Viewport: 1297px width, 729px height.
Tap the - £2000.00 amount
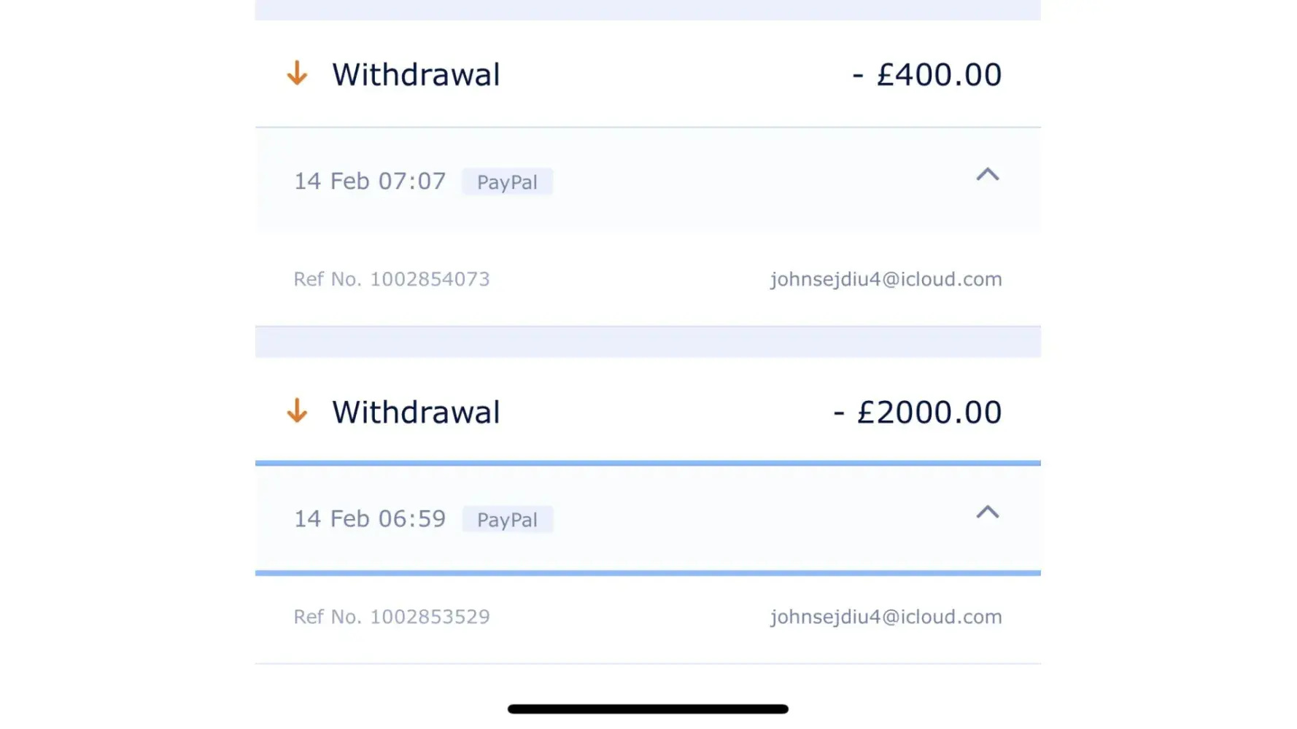point(917,413)
